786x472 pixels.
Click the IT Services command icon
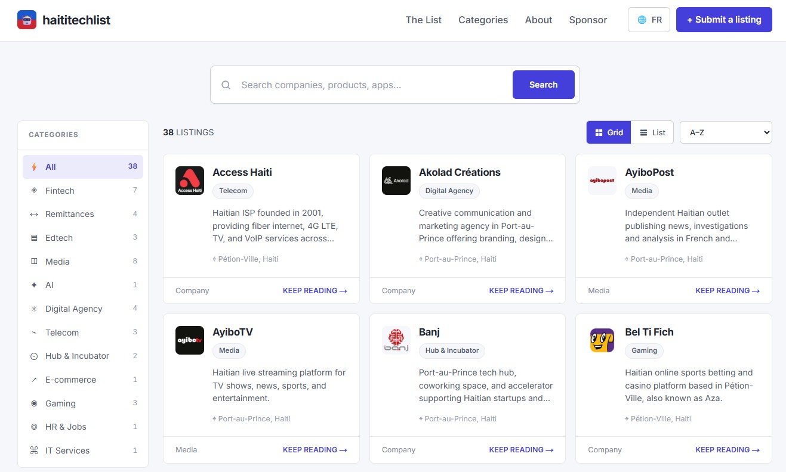[x=34, y=451]
